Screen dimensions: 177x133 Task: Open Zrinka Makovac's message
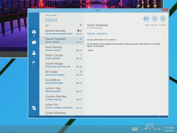pyautogui.click(x=62, y=113)
